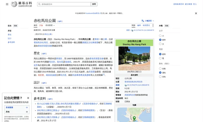203x122 pixels.
Task: Hide the 外觀 appearance panel
Action: pyautogui.click(x=167, y=26)
